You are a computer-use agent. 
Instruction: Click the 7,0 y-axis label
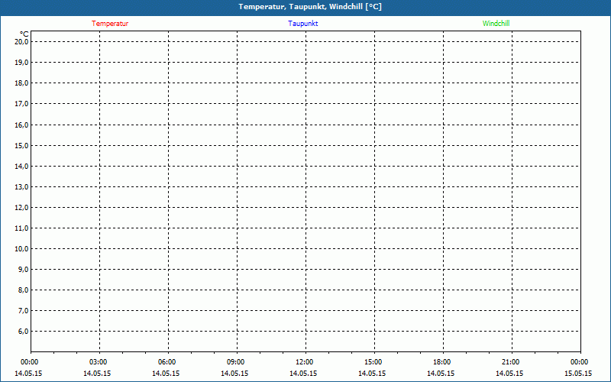pyautogui.click(x=23, y=311)
